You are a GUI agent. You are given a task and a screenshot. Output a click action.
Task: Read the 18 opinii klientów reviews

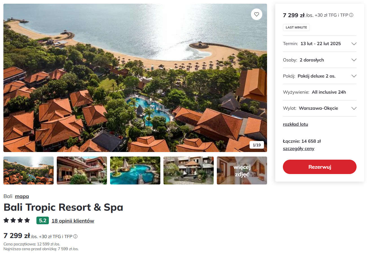pos(73,221)
